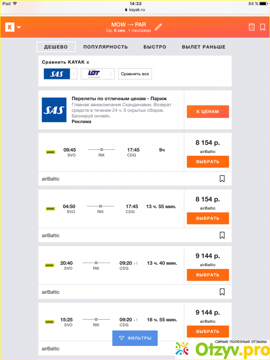Image resolution: width=270 pixels, height=360 pixels.
Task: Open saved trips bookmark in header
Action: point(263,27)
